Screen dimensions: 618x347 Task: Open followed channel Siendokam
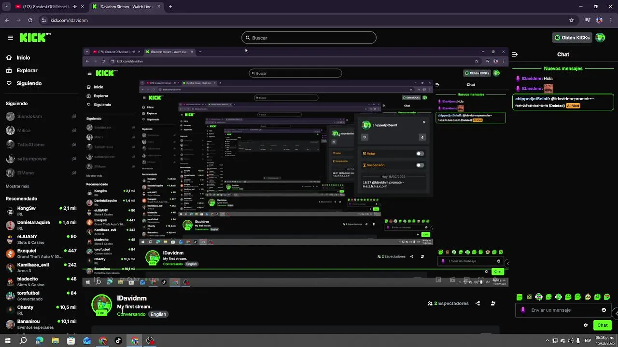pos(41,117)
